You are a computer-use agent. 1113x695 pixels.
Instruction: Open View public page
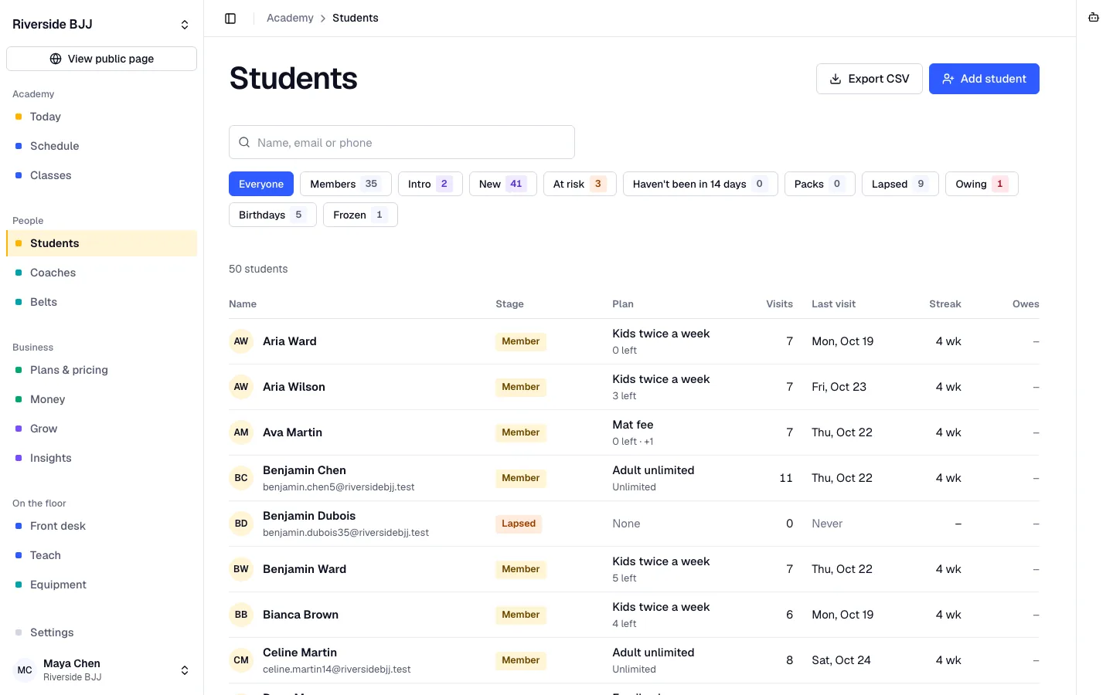[x=101, y=59]
